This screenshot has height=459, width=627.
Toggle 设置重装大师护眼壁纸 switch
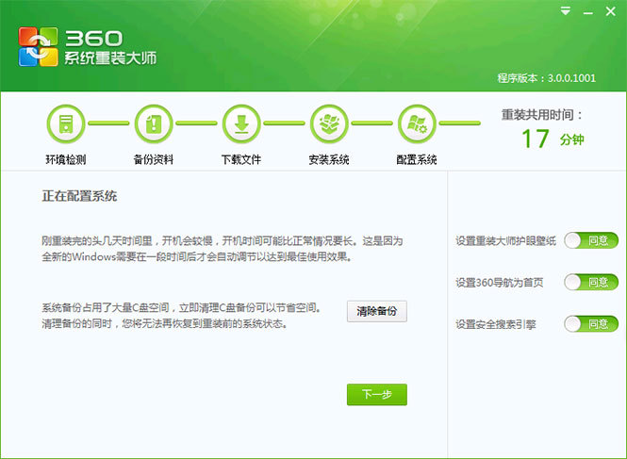[x=591, y=240]
